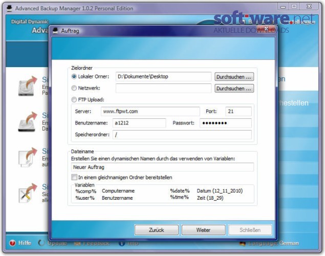325x256 pixels.
Task: Click the Feedback link text
Action: (96, 243)
